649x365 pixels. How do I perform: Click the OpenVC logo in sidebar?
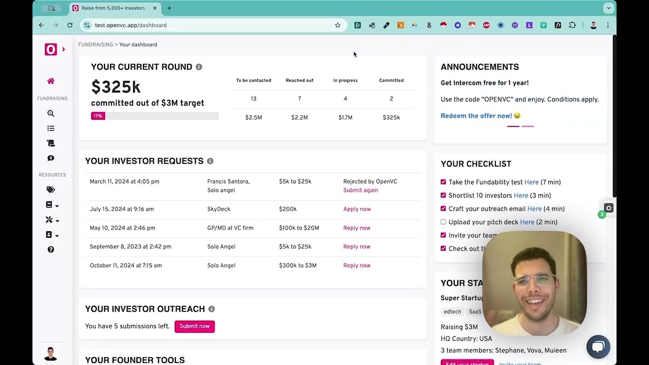[x=51, y=49]
